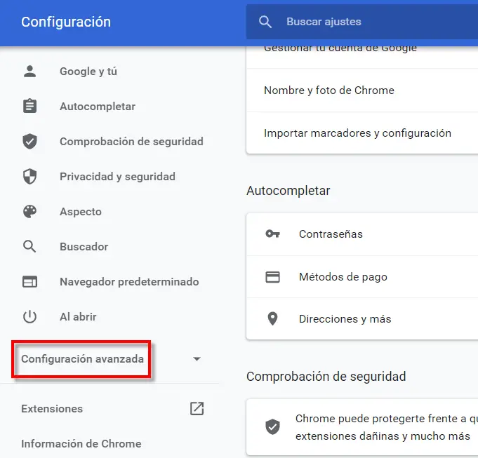478x458 pixels.
Task: Open Información de Chrome page
Action: click(x=81, y=444)
